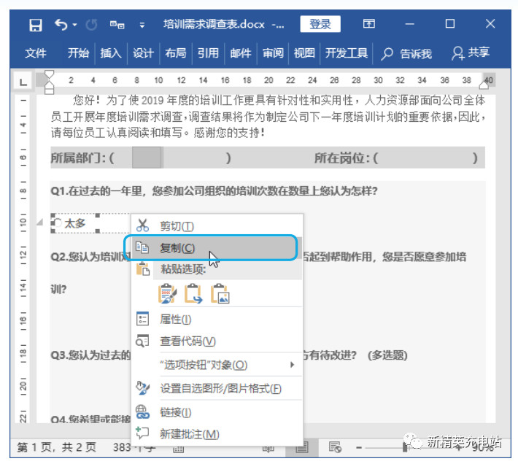Screen dimensions: 518x464
Task: Paste with merge formatting icon
Action: click(x=193, y=293)
